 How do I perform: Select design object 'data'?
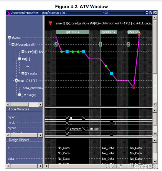pyautogui.click(x=11, y=159)
